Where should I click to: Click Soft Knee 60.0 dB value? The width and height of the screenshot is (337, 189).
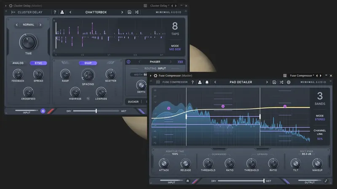click(306, 154)
